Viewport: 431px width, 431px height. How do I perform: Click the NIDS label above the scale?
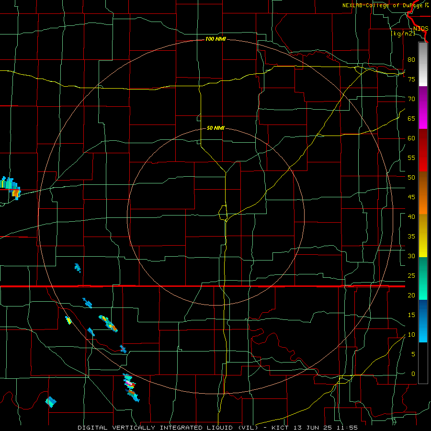point(420,29)
